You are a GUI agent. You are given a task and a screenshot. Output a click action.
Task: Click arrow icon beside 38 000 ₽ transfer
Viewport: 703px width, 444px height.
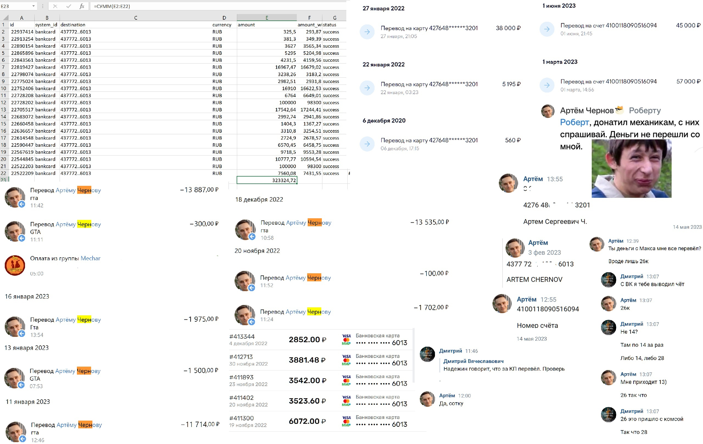(x=367, y=32)
